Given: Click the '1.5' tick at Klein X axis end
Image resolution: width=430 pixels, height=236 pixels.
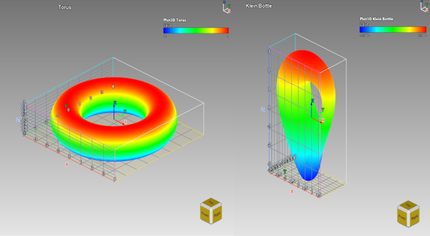Looking at the screenshot, I should pos(318,194).
